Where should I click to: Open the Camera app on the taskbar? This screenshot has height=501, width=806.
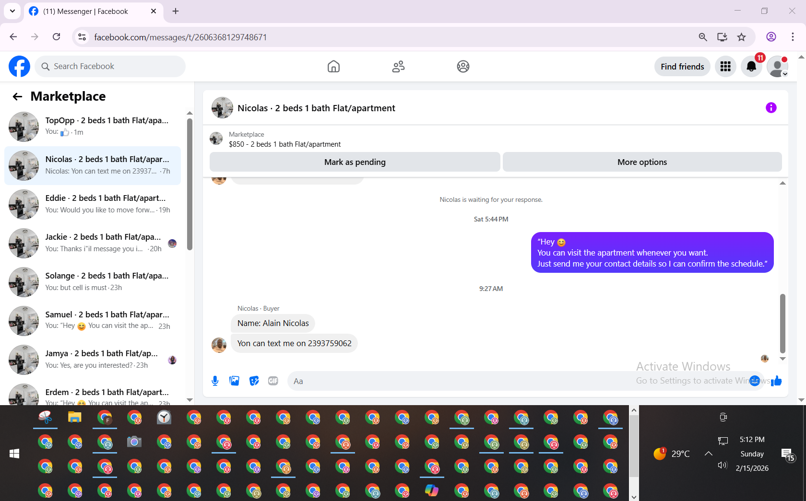(134, 442)
